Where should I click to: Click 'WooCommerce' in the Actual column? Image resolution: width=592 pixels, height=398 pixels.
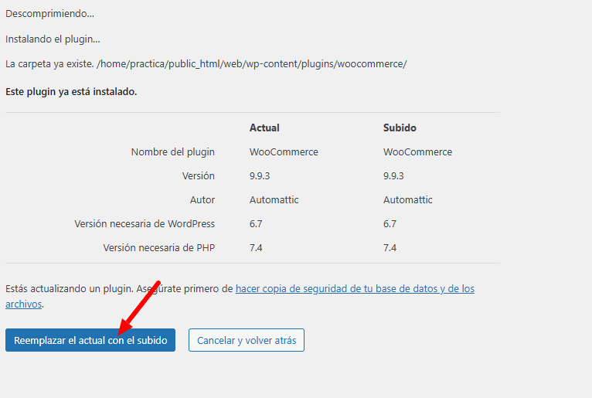pos(284,151)
